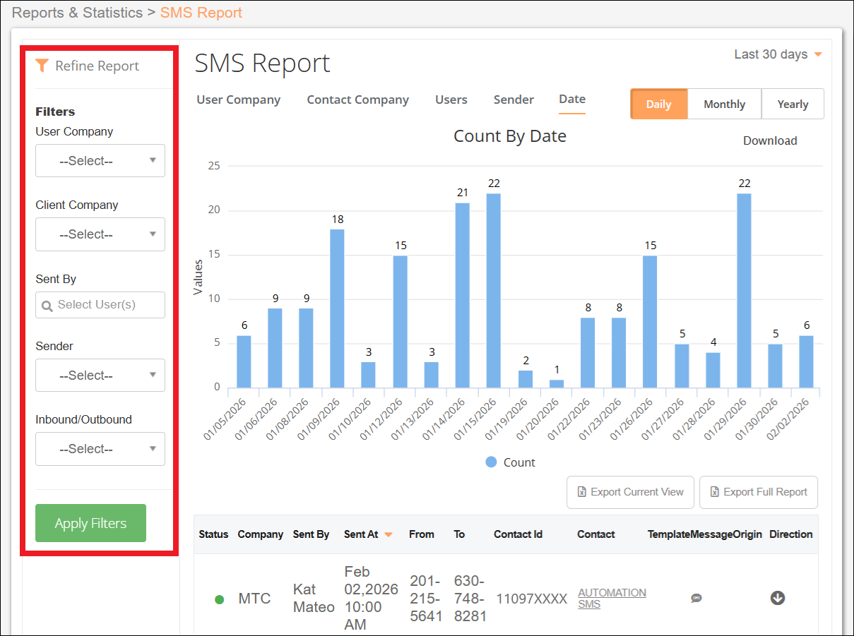This screenshot has width=854, height=636.
Task: Click the Sent At sort arrow
Action: click(x=389, y=535)
